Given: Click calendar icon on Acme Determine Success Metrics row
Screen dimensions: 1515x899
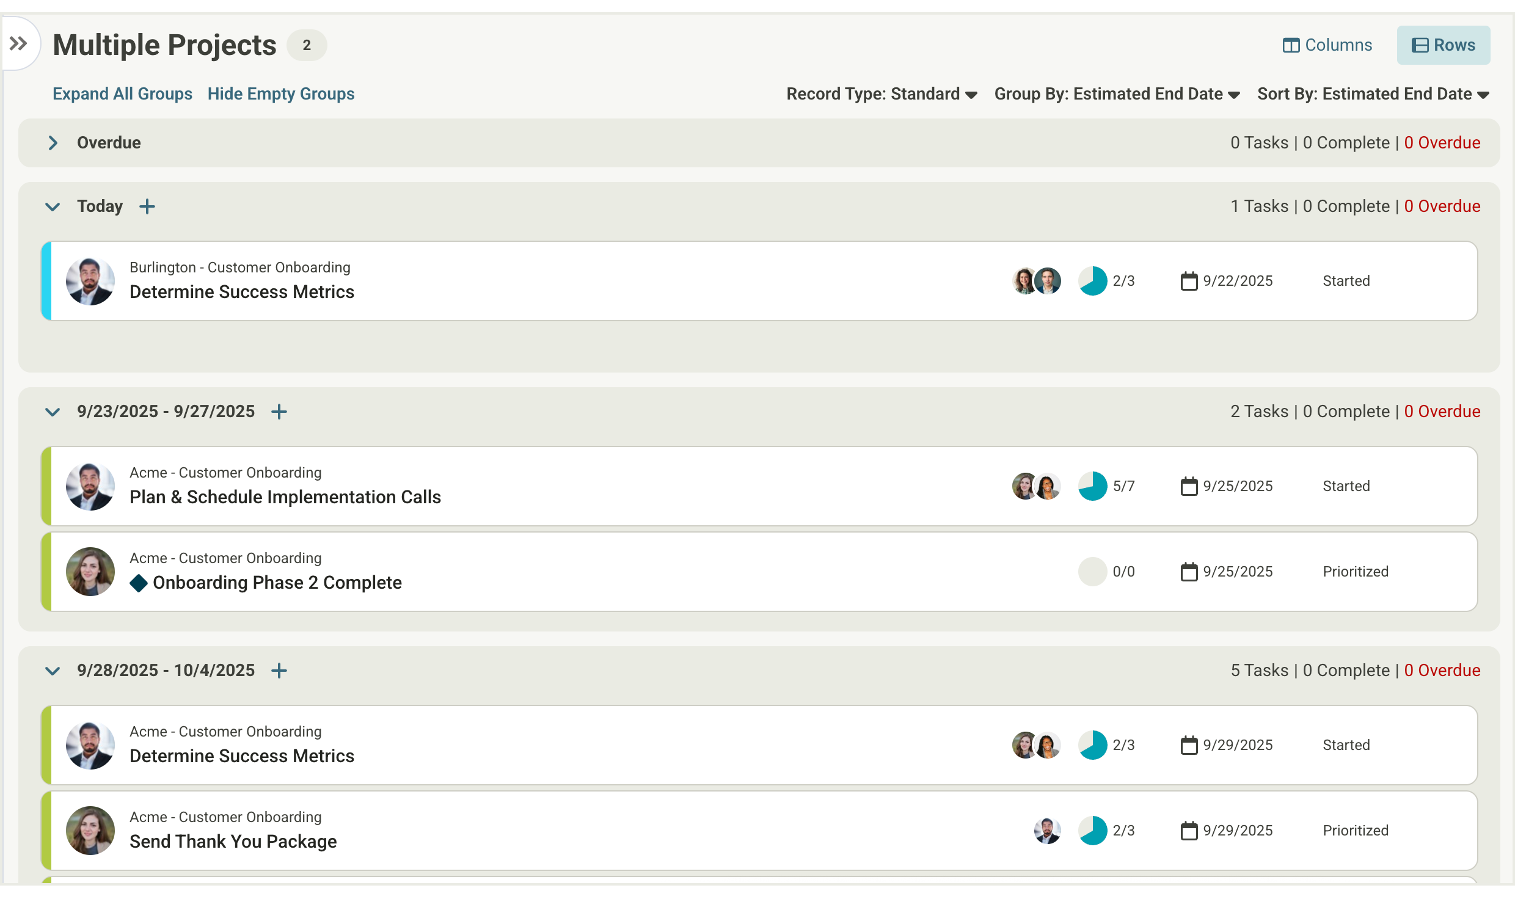Looking at the screenshot, I should [x=1189, y=745].
